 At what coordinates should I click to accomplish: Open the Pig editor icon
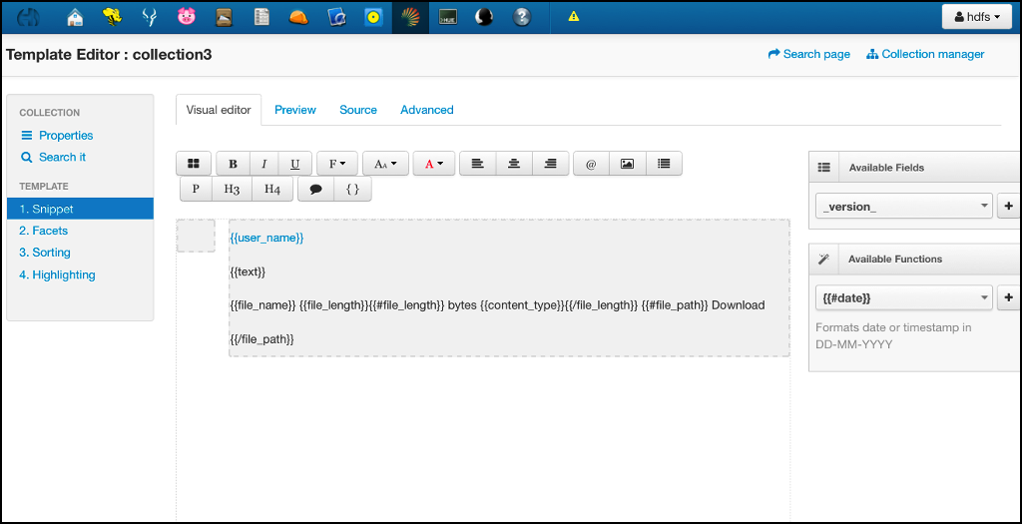(186, 17)
